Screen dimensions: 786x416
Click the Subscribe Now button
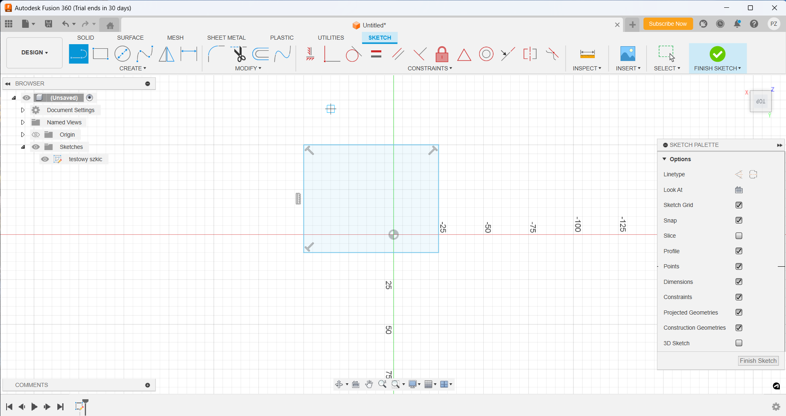(668, 24)
